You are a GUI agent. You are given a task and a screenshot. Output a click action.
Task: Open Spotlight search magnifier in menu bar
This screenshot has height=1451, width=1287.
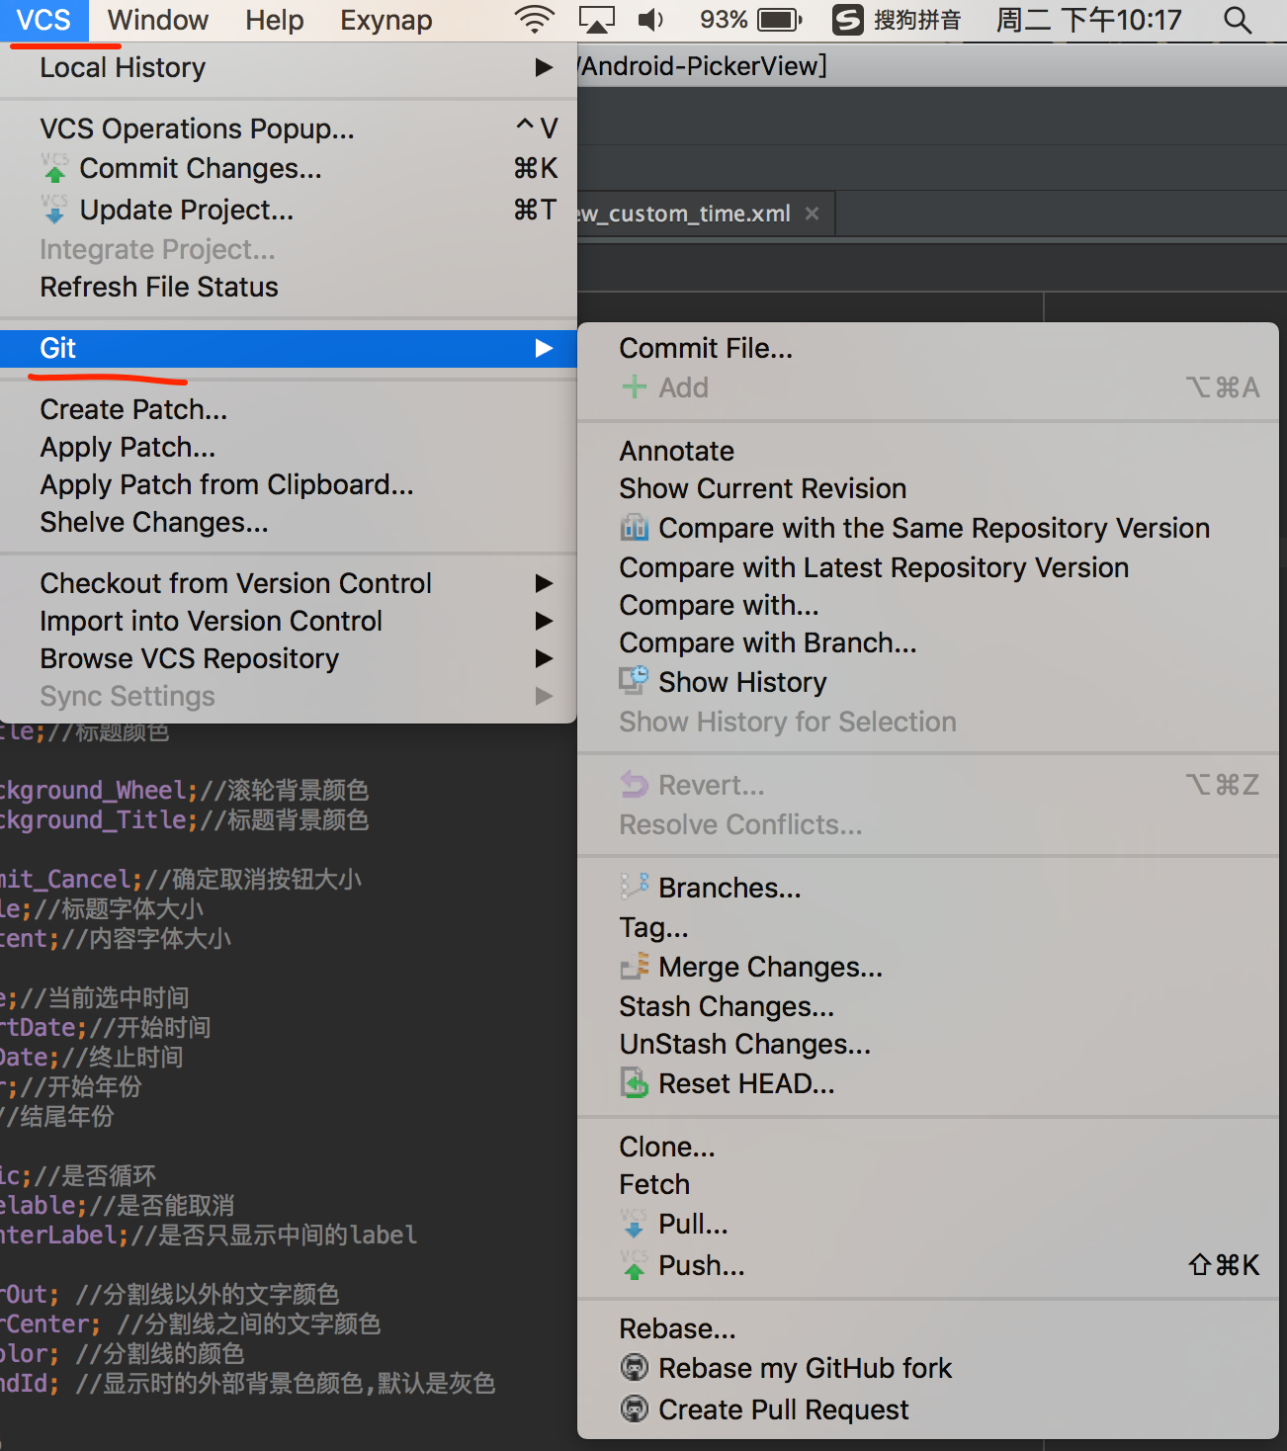point(1238,20)
